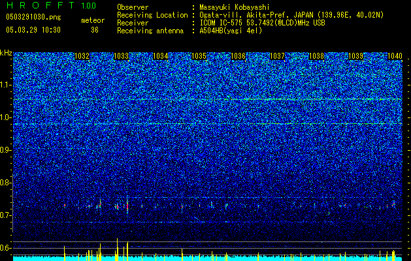Click the 1035 time marker
Viewport: 411px width, 261px height.
(199, 56)
